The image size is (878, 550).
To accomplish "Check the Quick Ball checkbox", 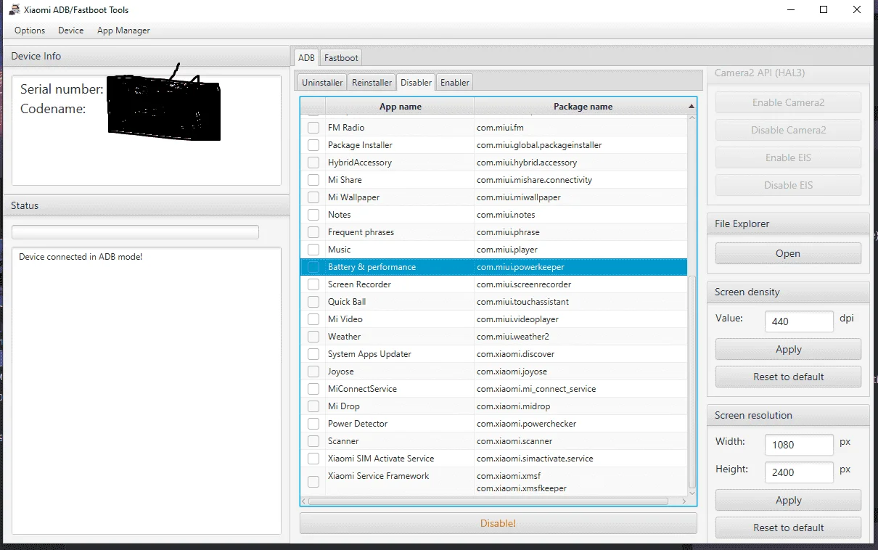I will (x=313, y=302).
